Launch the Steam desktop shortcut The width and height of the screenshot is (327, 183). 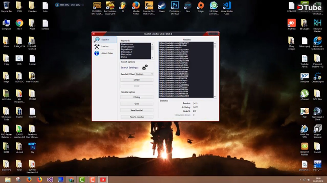click(x=161, y=7)
